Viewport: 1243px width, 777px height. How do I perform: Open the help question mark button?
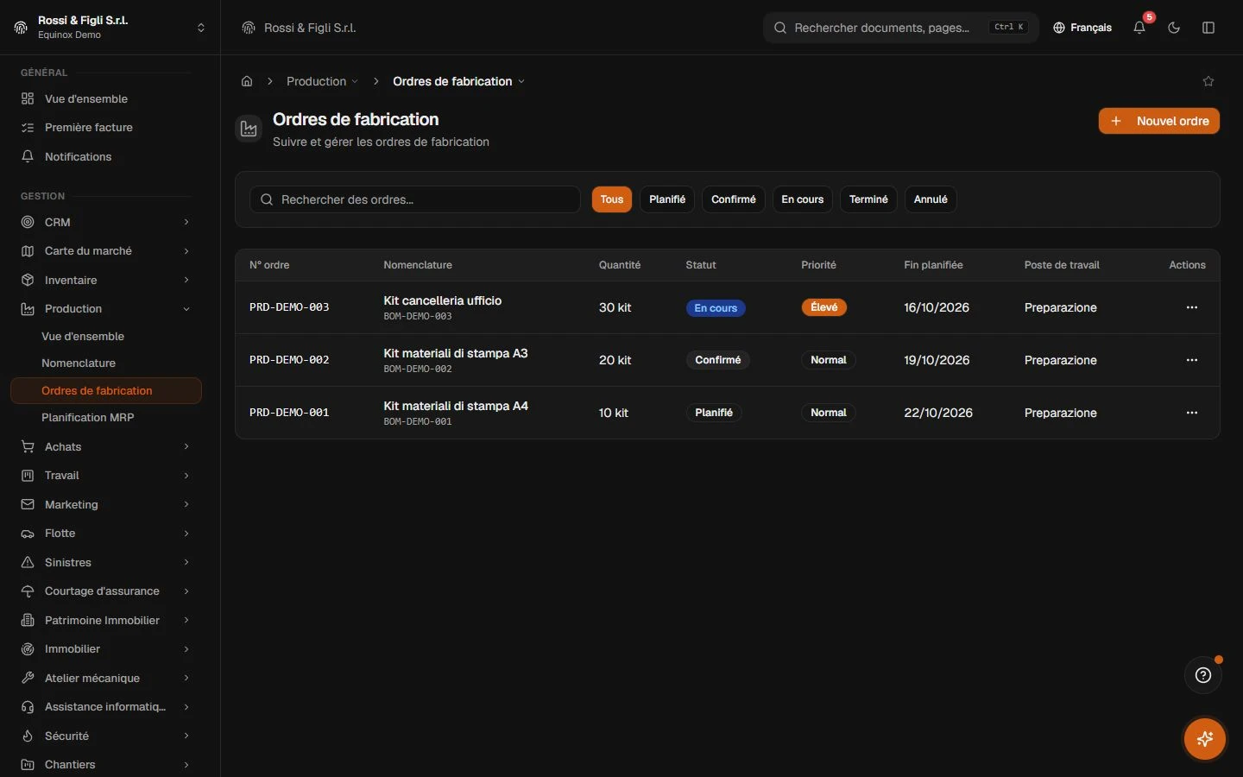point(1203,675)
